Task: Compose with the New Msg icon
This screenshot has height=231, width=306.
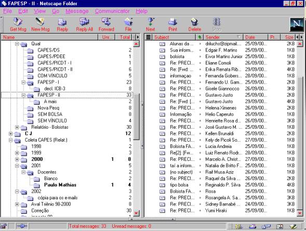Action: pyautogui.click(x=40, y=24)
